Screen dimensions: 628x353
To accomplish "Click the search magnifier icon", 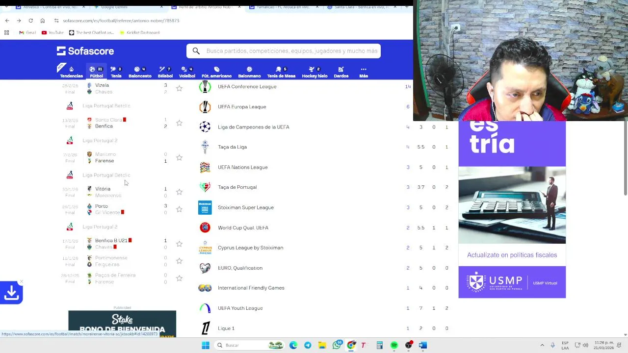I will click(x=196, y=51).
